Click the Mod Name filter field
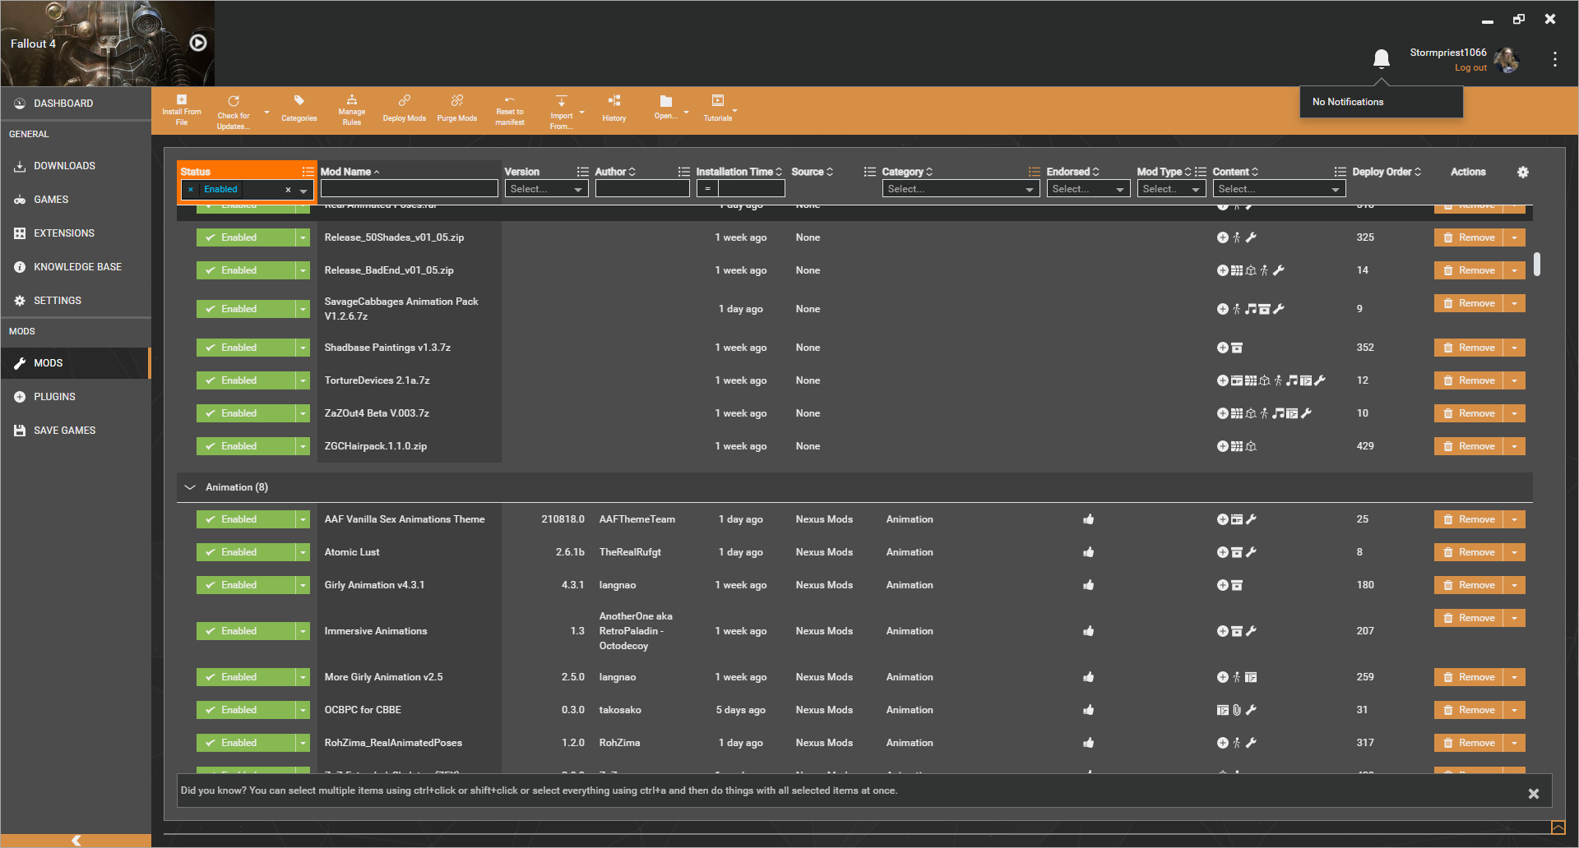 click(x=409, y=189)
